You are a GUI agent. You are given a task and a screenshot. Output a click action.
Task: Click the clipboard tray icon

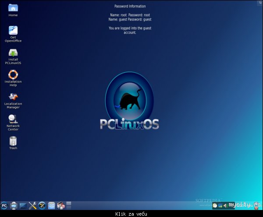click(215, 205)
